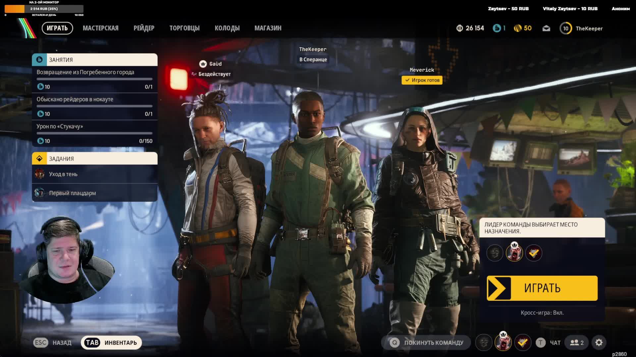636x357 pixels.
Task: Click reward token icon under Возвращение из Погребенного города
Action: pos(40,87)
